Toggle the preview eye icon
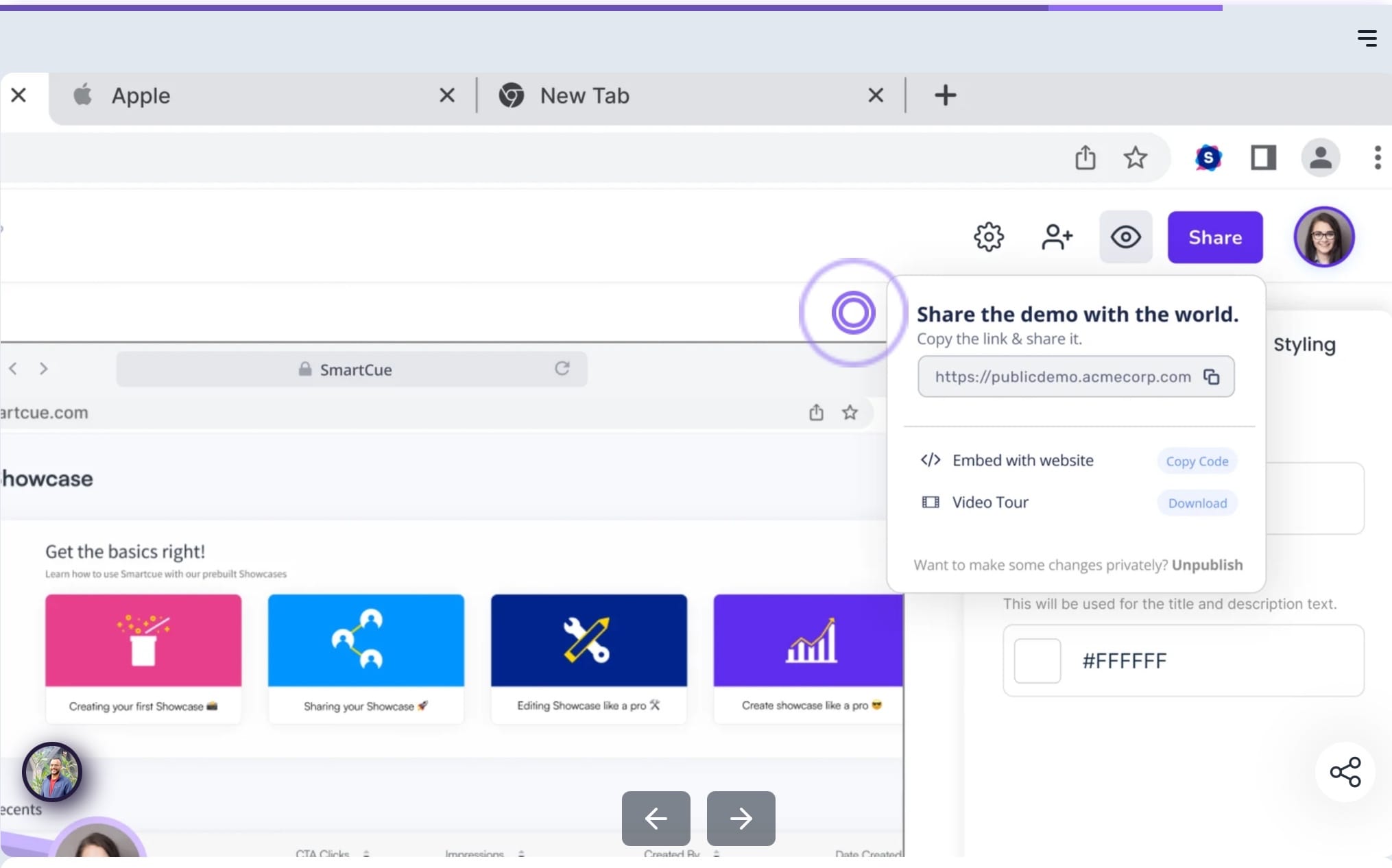Image resolution: width=1392 pixels, height=868 pixels. (1125, 237)
